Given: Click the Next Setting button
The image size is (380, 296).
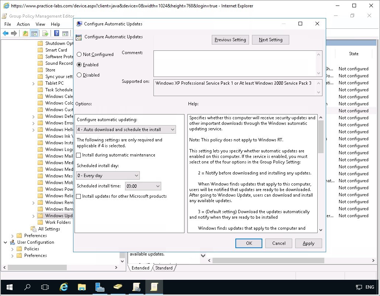Looking at the screenshot, I should point(270,40).
